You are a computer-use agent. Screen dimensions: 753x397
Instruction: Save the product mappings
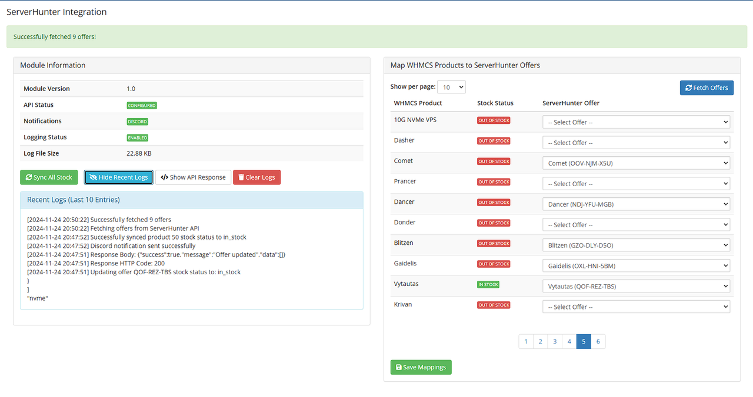click(421, 367)
